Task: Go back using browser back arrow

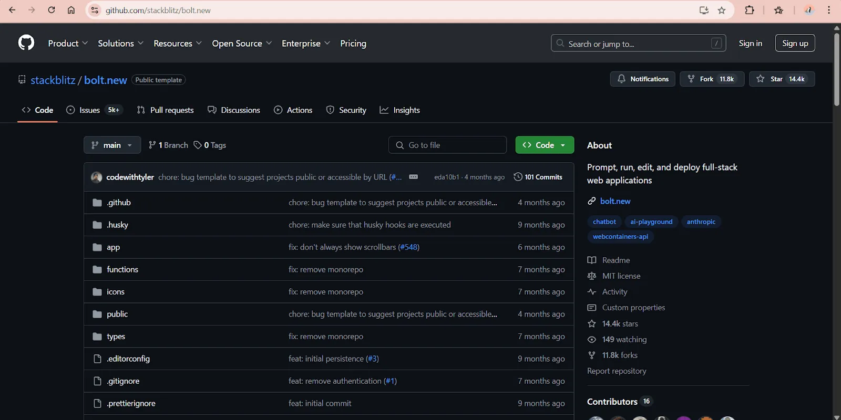Action: 12,10
